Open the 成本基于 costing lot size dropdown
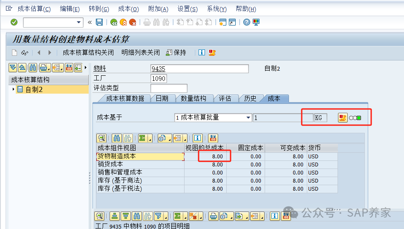 point(248,117)
